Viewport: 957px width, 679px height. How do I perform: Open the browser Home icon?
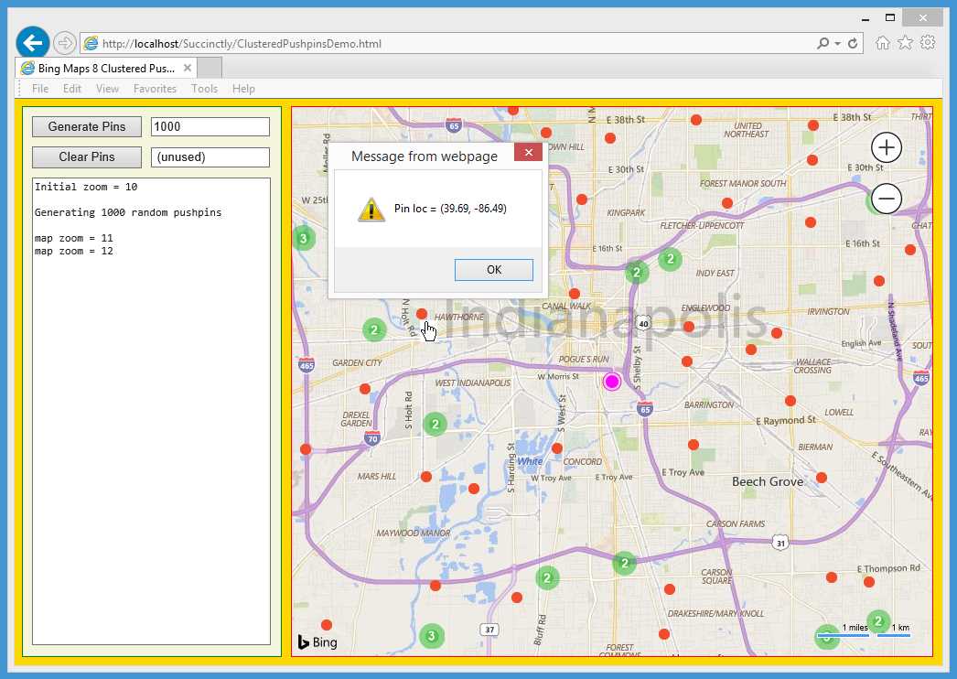[x=883, y=43]
